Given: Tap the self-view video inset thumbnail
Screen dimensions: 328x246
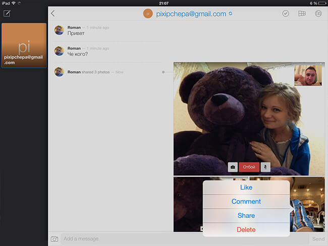Looking at the screenshot, I should (x=308, y=75).
